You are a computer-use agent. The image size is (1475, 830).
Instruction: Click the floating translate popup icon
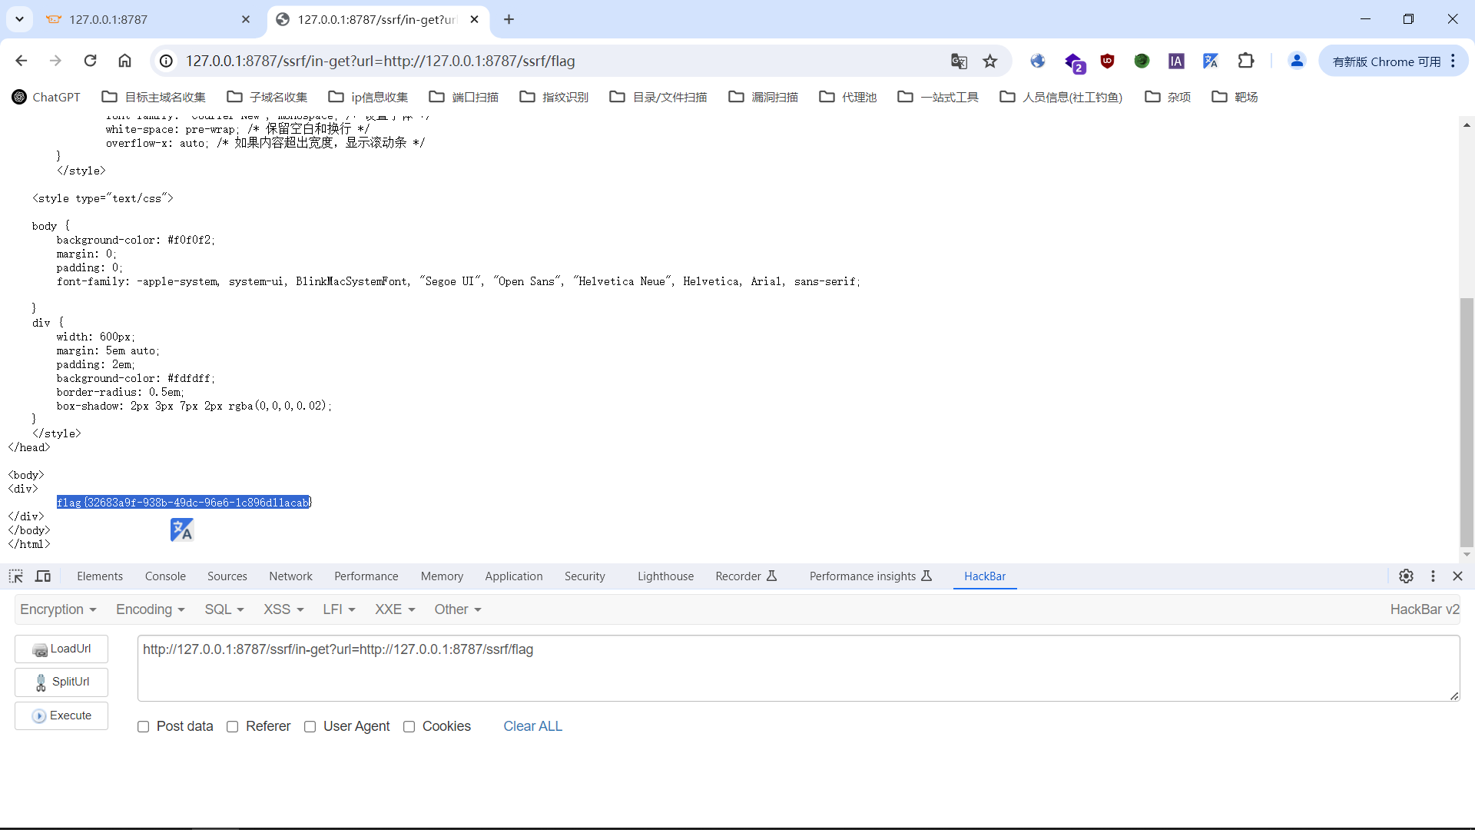(182, 530)
